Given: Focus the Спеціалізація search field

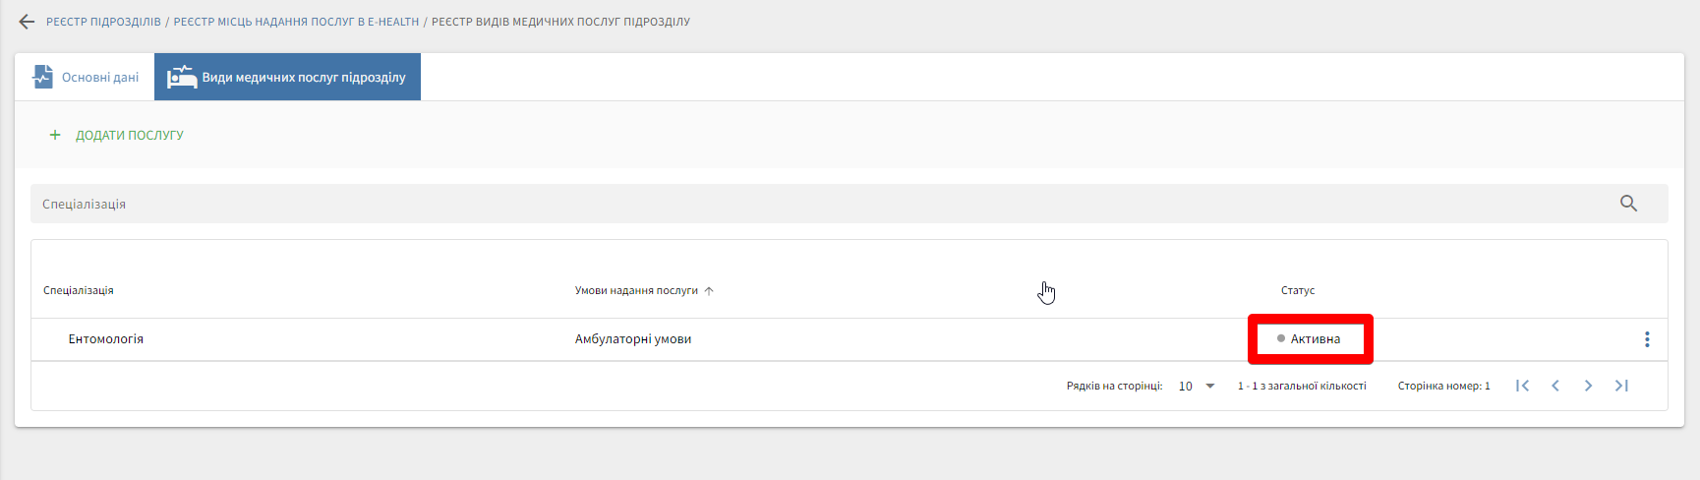Looking at the screenshot, I should (787, 204).
